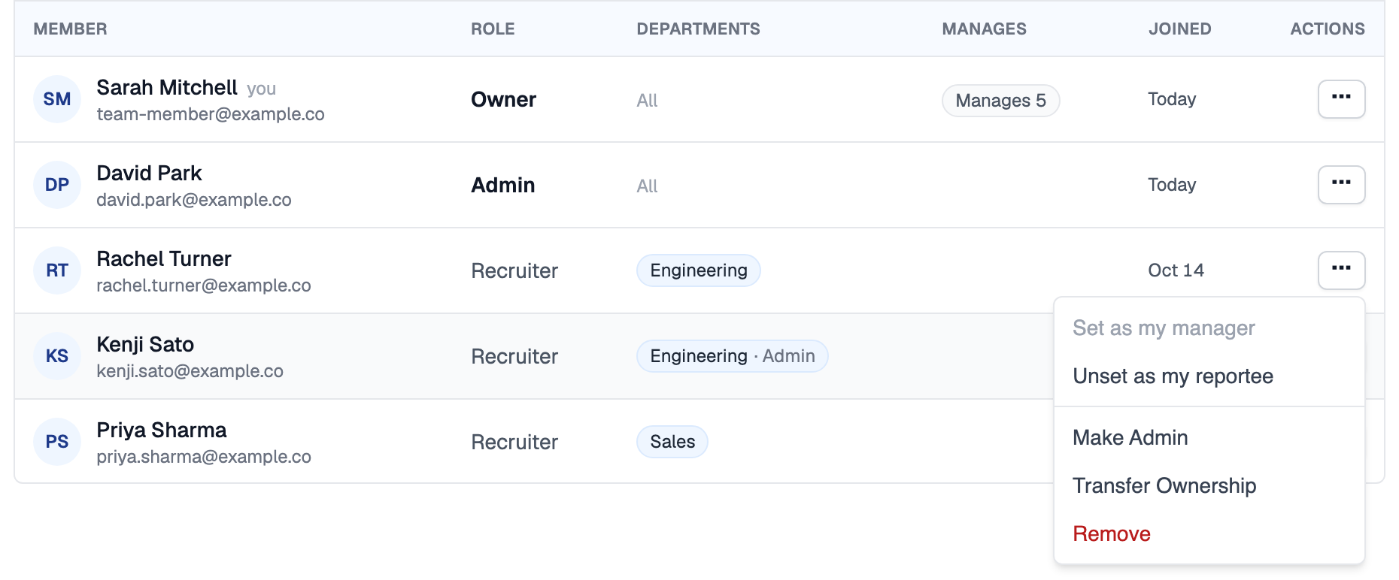Click the email david.park@example.co
Image resolution: width=1399 pixels, height=580 pixels.
point(194,200)
